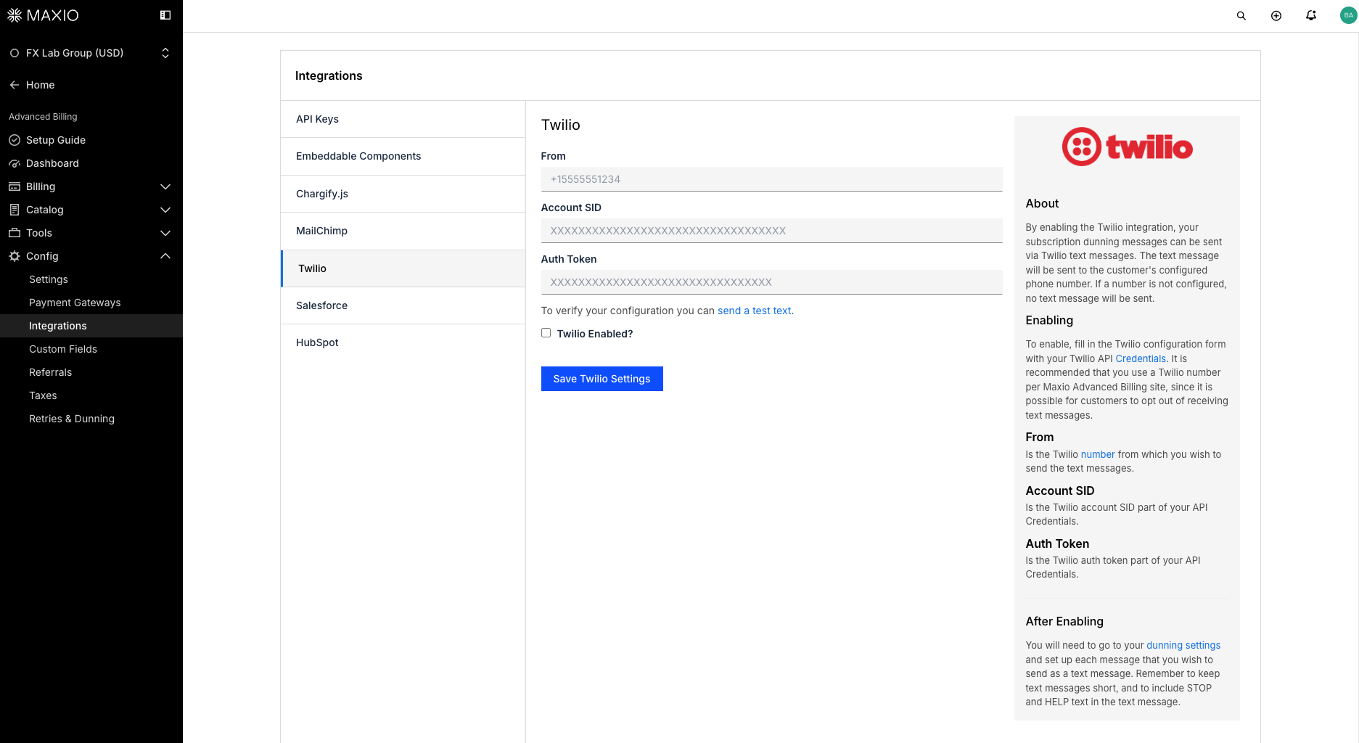The image size is (1359, 743).
Task: Open the MailChimp tab
Action: pyautogui.click(x=403, y=231)
